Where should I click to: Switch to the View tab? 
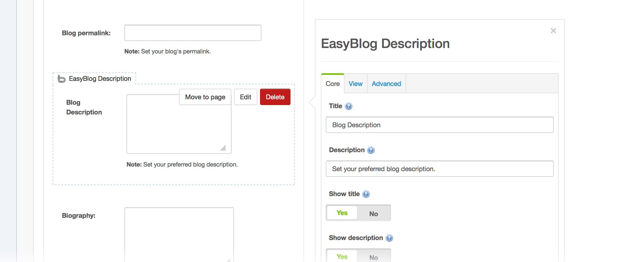pos(355,84)
